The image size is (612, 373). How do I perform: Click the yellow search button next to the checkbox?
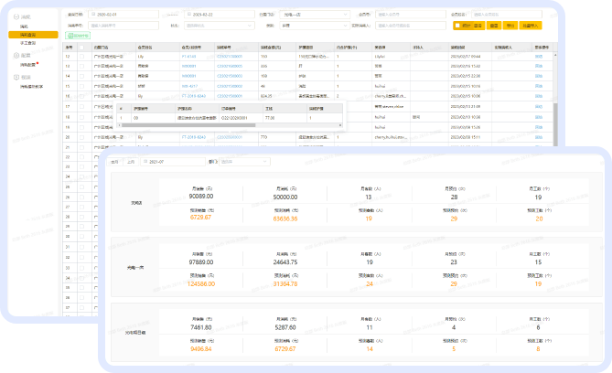point(478,26)
